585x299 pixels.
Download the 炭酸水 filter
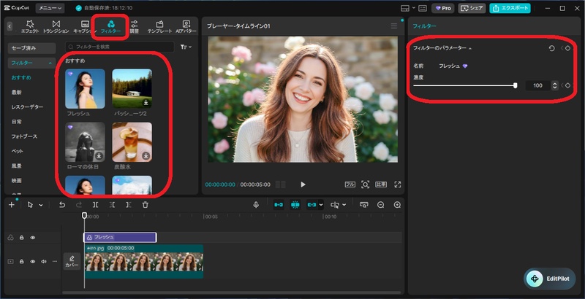click(x=146, y=156)
